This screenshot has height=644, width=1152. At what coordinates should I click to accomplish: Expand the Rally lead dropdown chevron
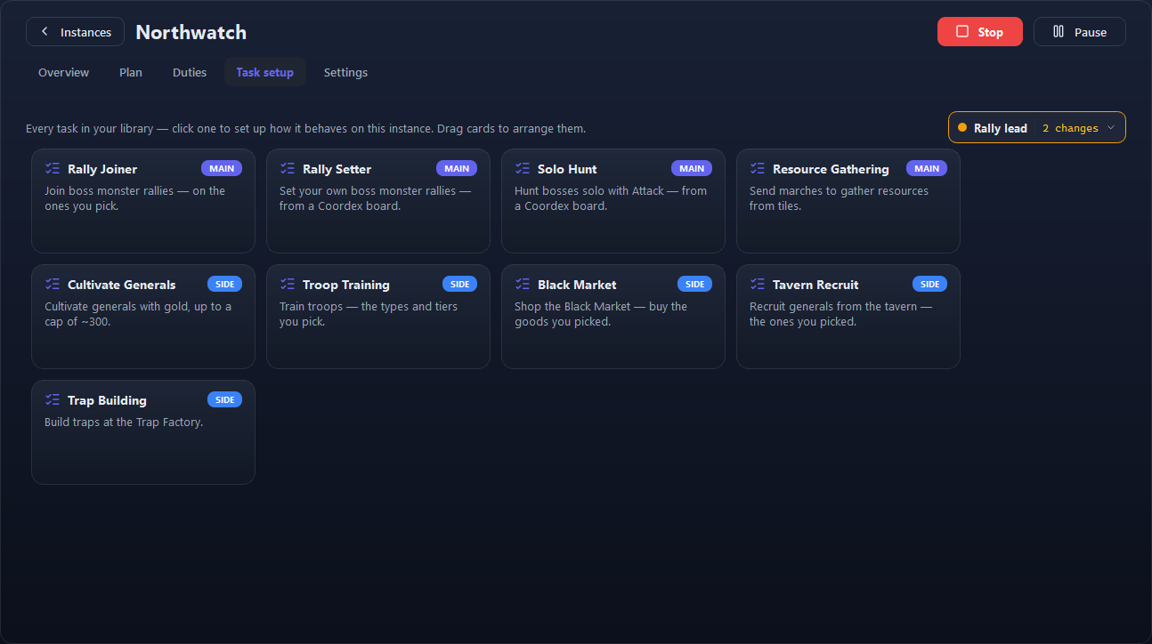[x=1110, y=127]
